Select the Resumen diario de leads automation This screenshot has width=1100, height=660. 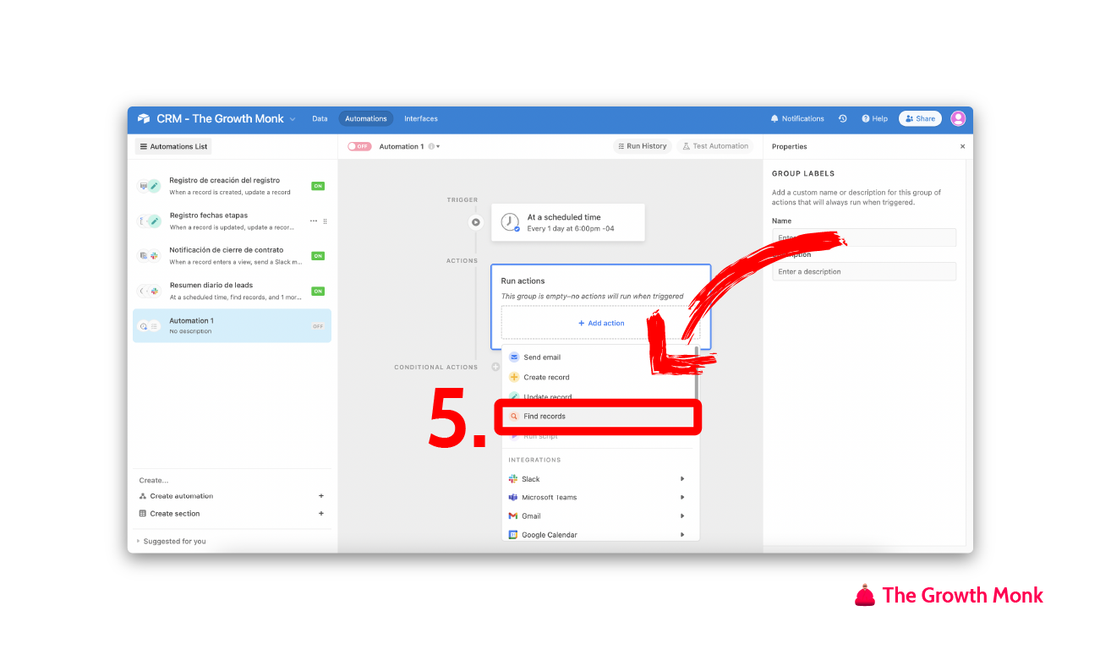click(x=232, y=291)
